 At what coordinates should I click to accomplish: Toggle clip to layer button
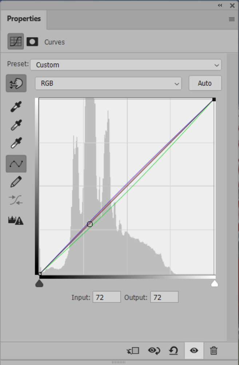coord(133,351)
